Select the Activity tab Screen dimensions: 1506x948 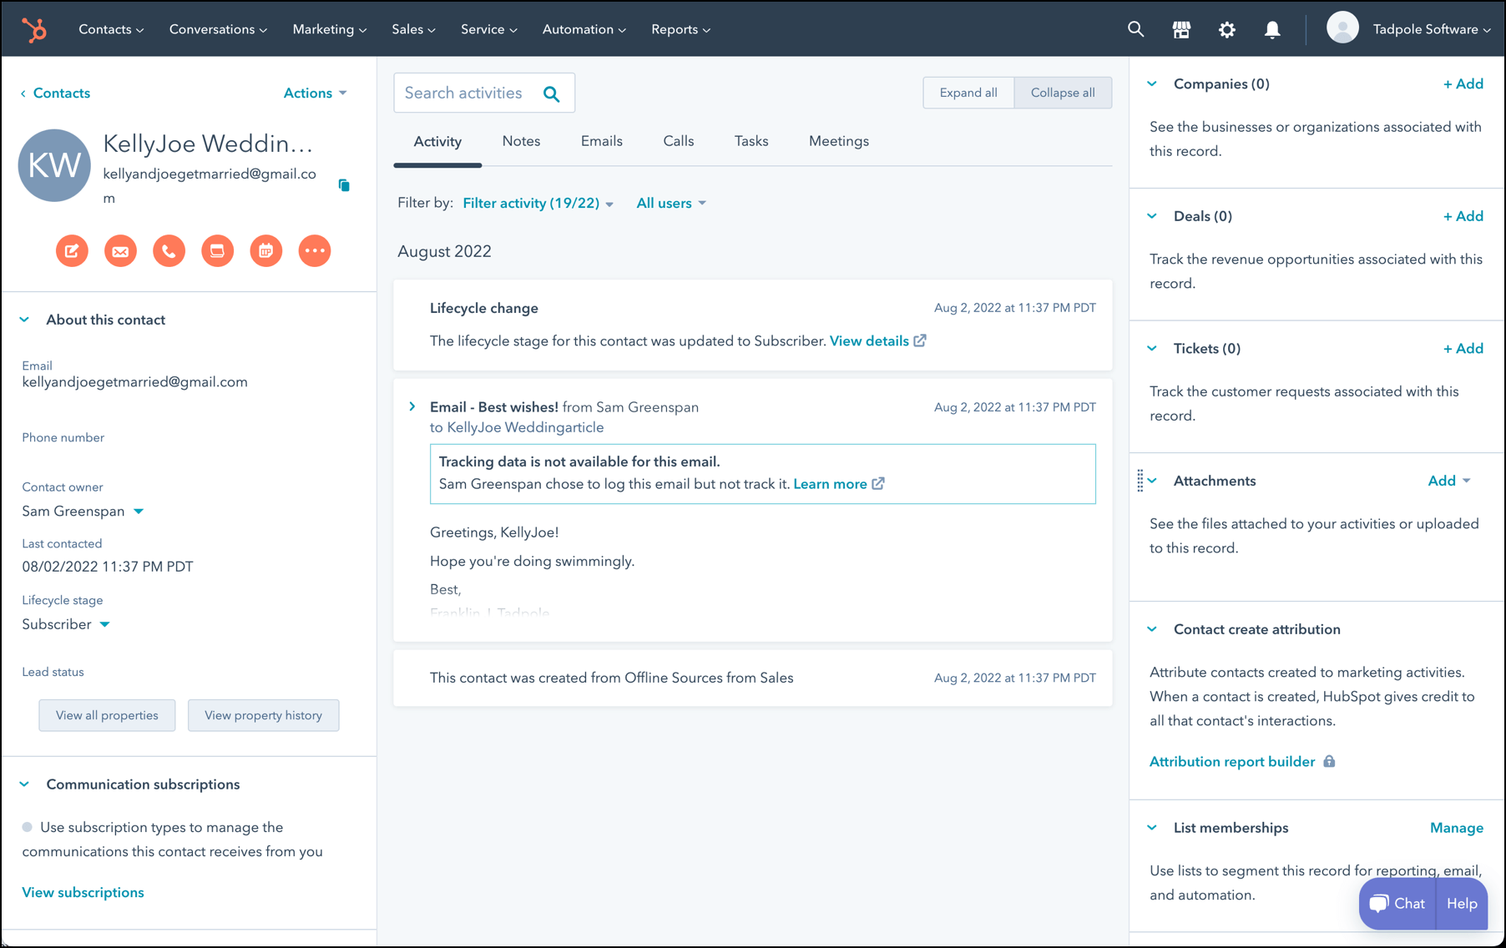point(437,141)
